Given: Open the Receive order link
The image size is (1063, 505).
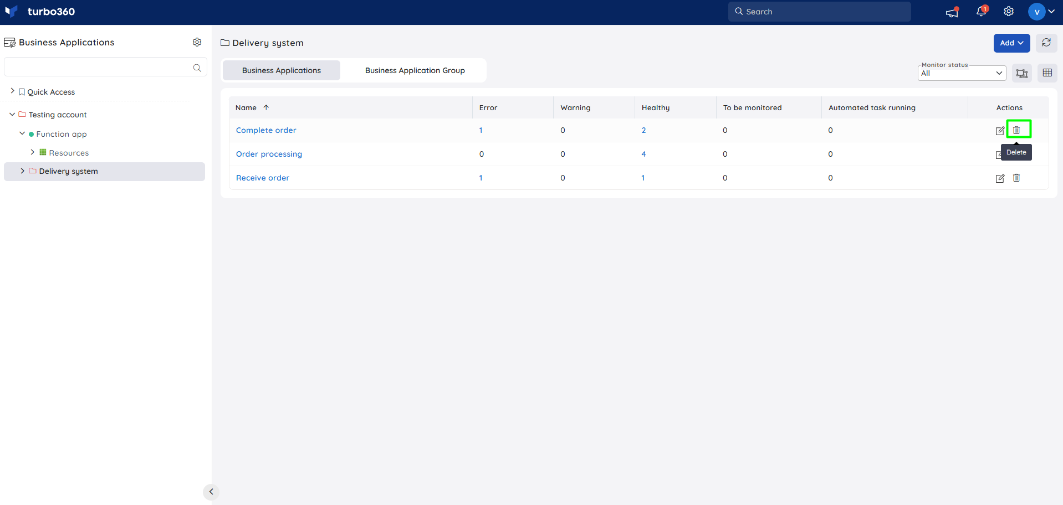Looking at the screenshot, I should (263, 178).
